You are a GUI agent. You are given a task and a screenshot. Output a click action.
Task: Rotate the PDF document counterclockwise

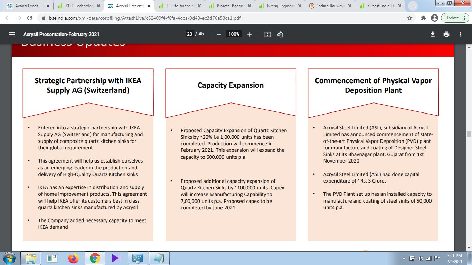[x=280, y=34]
